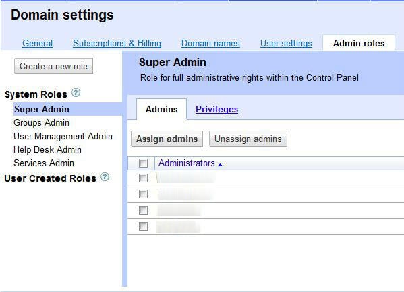Select Help Desk Admin role
The height and width of the screenshot is (292, 404).
(x=47, y=149)
